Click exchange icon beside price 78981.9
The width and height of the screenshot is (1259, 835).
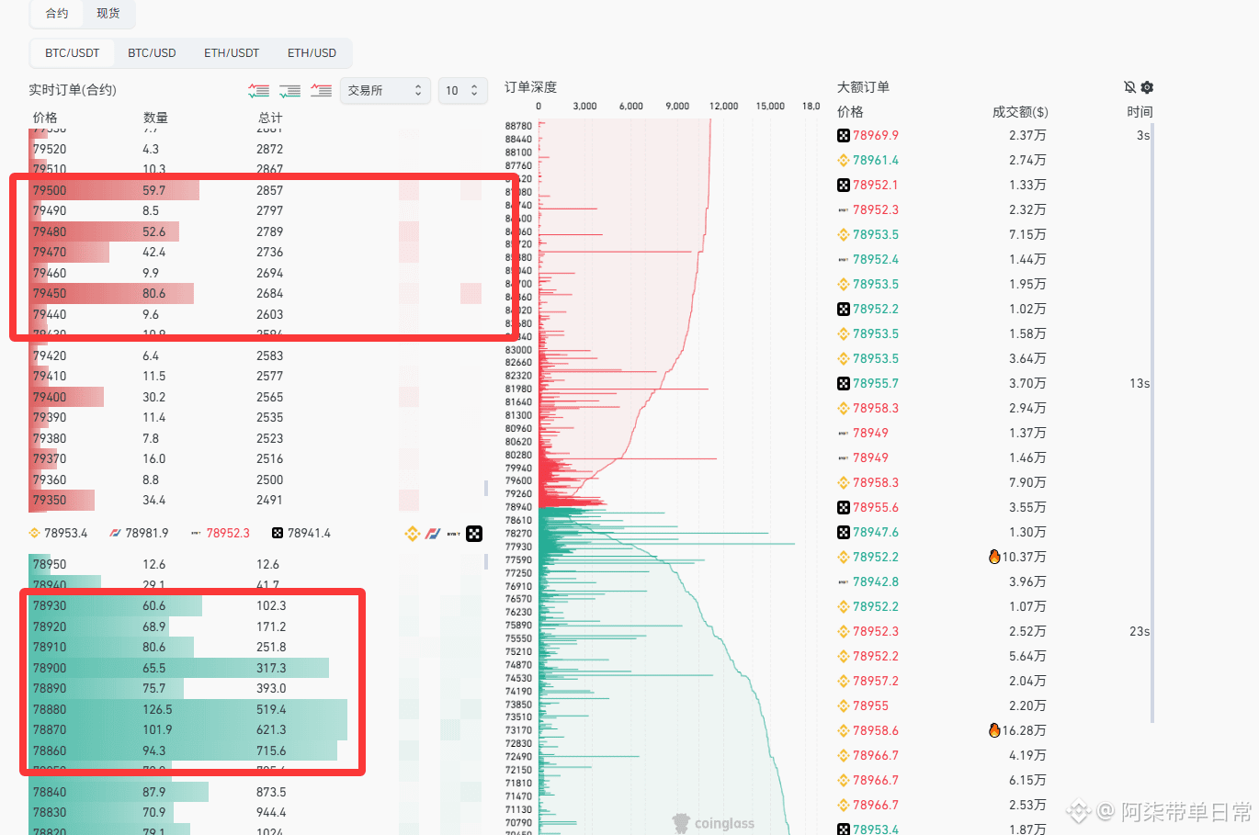(x=115, y=533)
